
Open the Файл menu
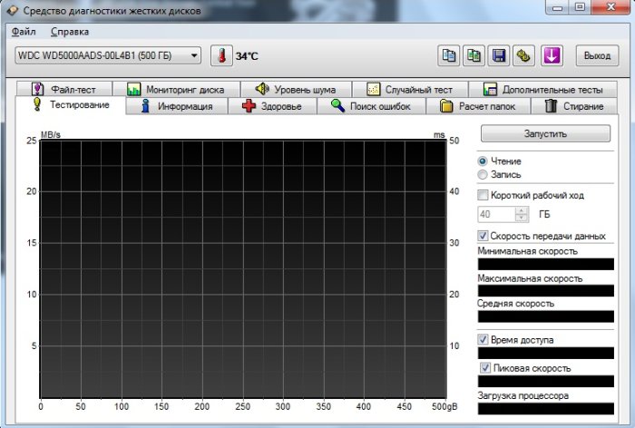23,32
